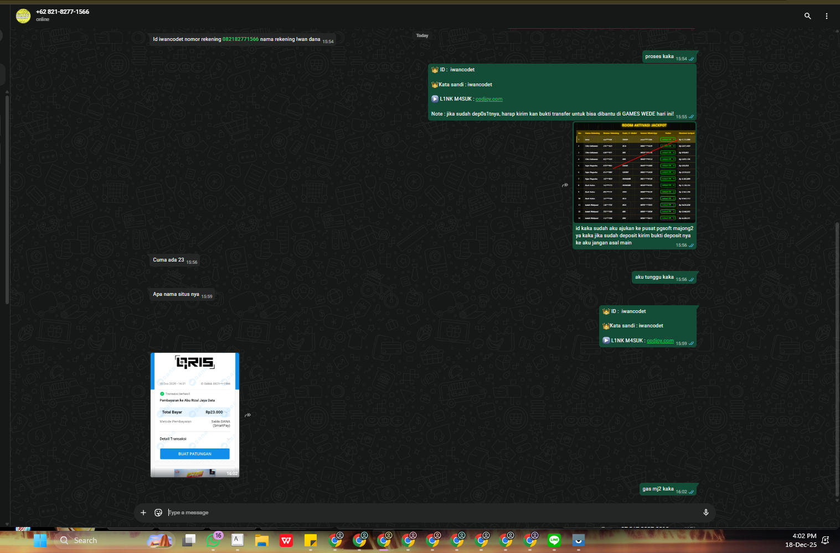Open WhatsApp from the taskbar
This screenshot has height=553, width=840.
point(213,540)
